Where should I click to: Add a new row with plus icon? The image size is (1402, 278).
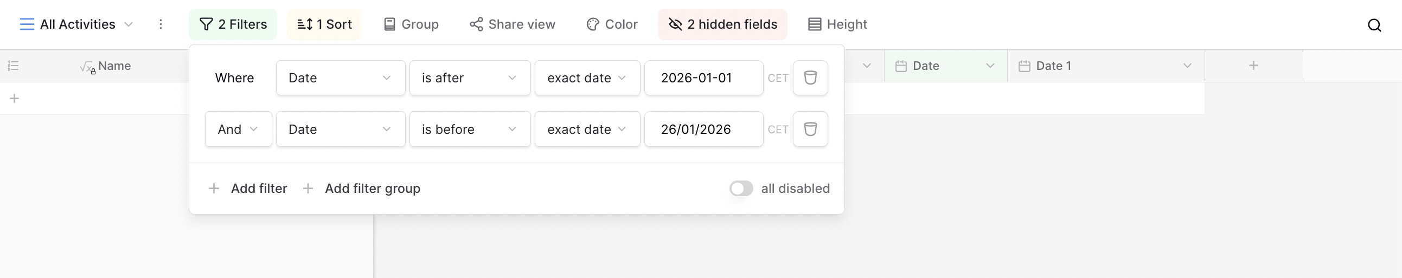[15, 99]
